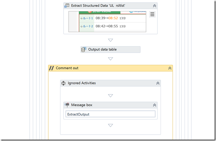Select the Output data table activity

tap(111, 49)
